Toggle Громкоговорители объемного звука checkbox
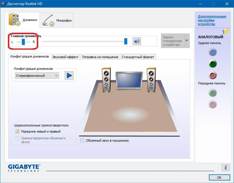Viewport: 234px width, 183px height. 18,138
